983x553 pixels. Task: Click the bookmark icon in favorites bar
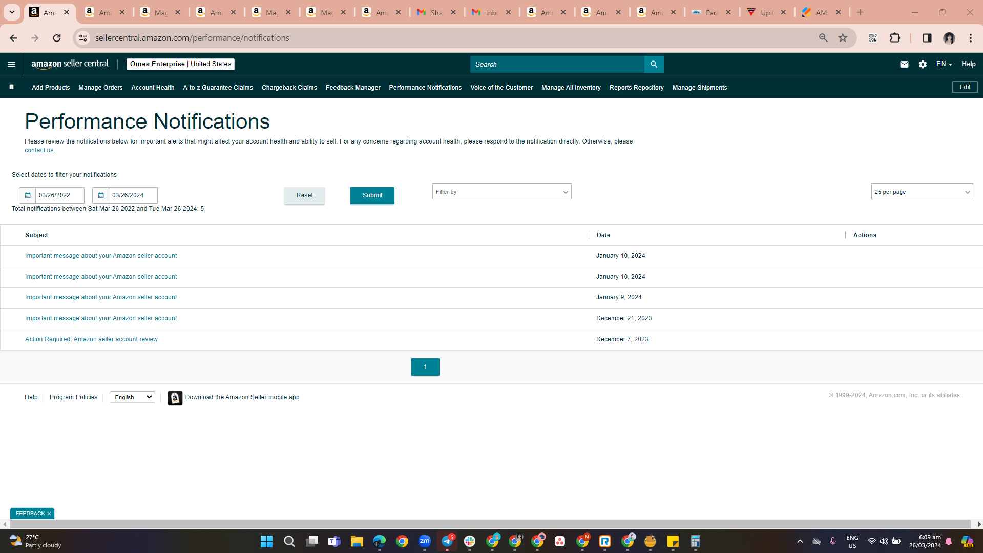pyautogui.click(x=11, y=87)
